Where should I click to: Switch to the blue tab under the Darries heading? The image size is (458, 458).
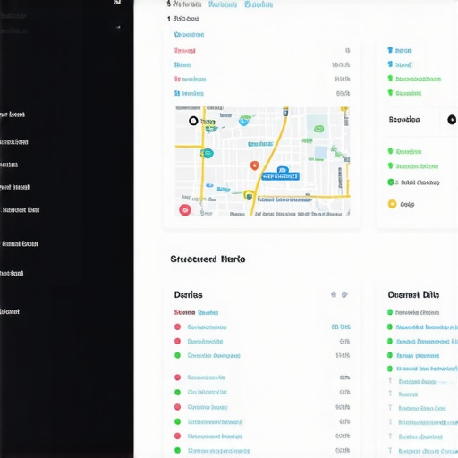208,312
